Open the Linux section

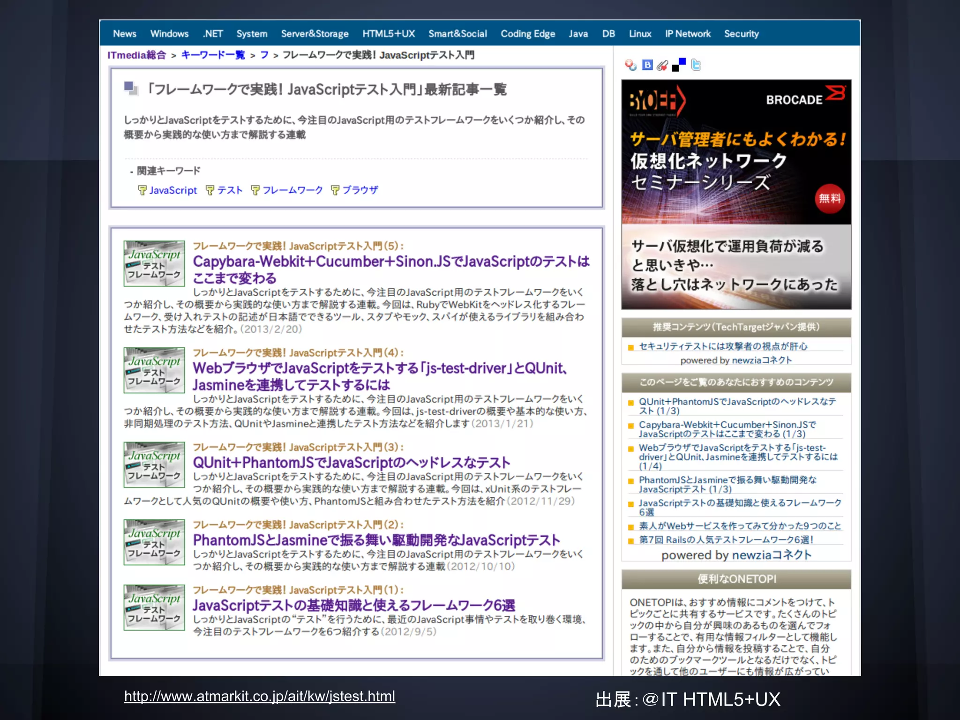(x=640, y=34)
